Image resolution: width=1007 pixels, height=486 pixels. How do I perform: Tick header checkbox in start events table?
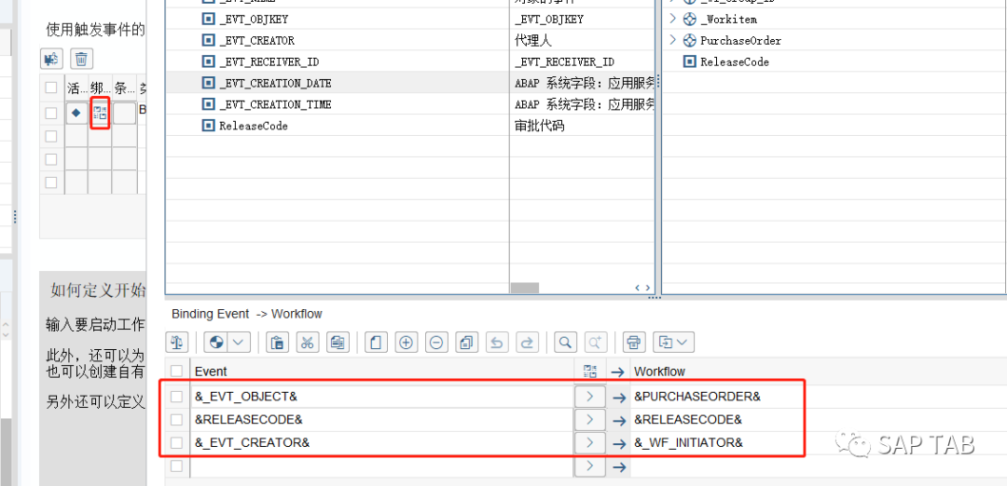(51, 88)
